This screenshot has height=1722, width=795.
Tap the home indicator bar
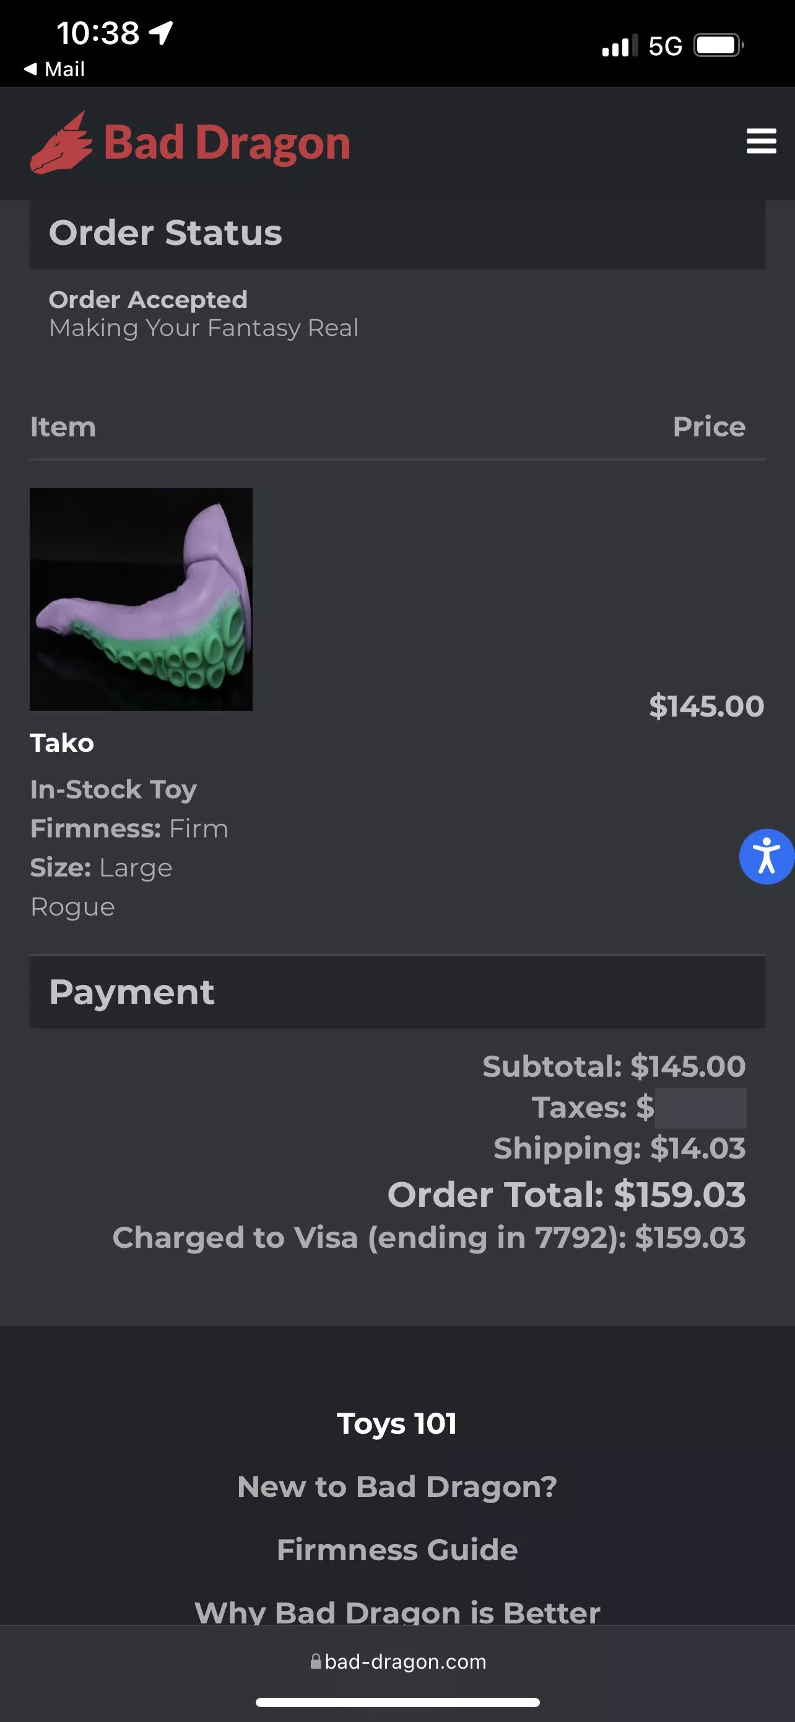click(397, 1702)
